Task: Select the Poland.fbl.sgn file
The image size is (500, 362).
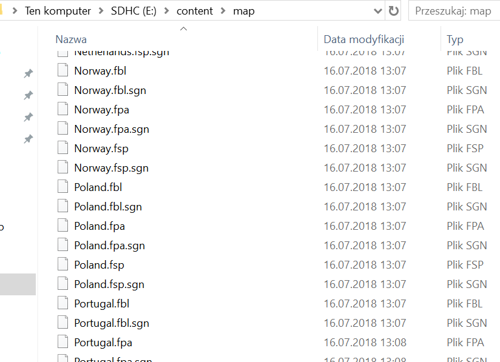Action: (108, 207)
